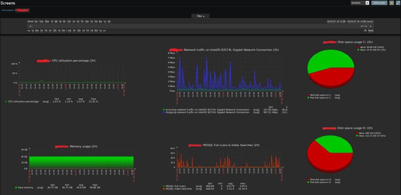This screenshot has width=401, height=195.
Task: Click the Outgoing traffic value 997.21 Kbps
Action: click(x=271, y=112)
